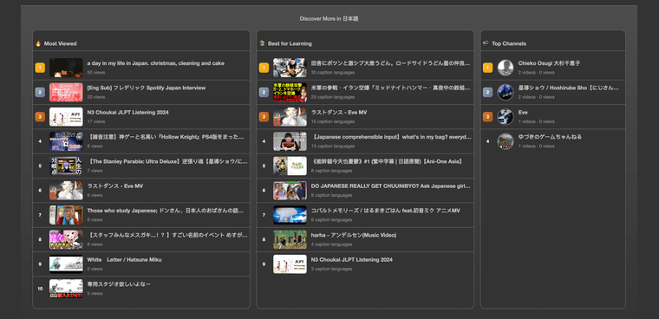This screenshot has height=319, width=659.
Task: Click the 'Those who study Japanese' thumbnail
Action: tap(66, 215)
